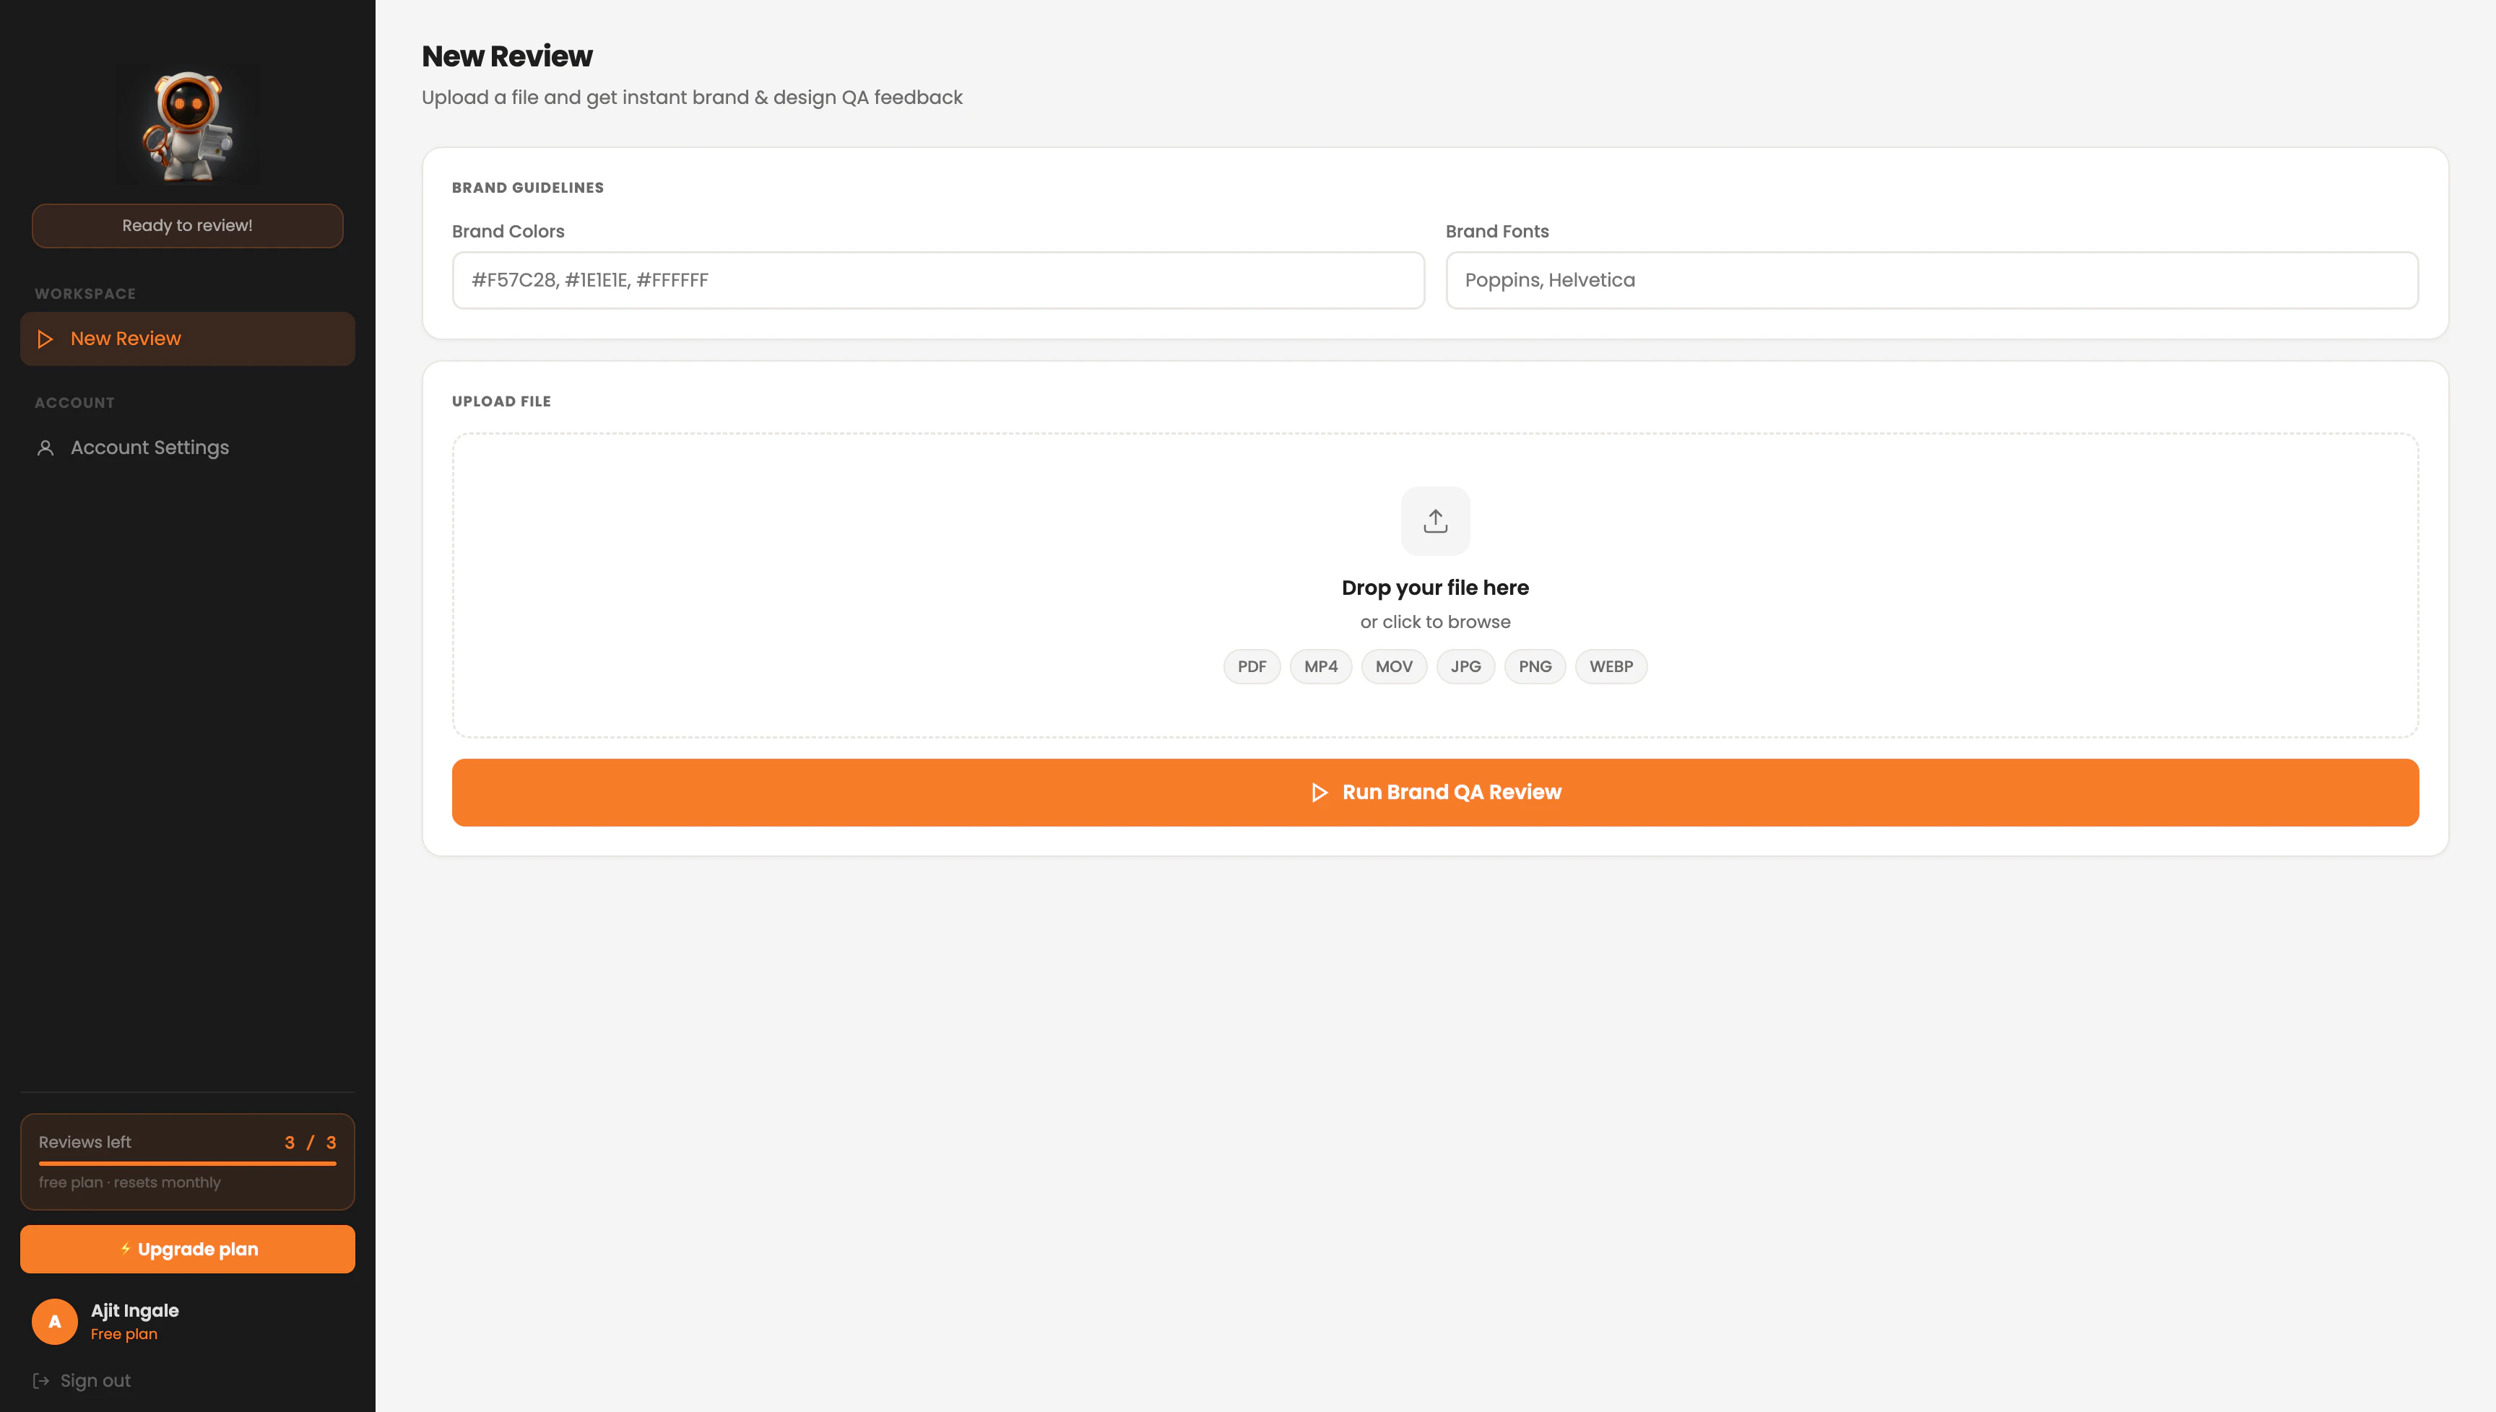Select the JPG format chip
The height and width of the screenshot is (1412, 2496).
point(1466,666)
